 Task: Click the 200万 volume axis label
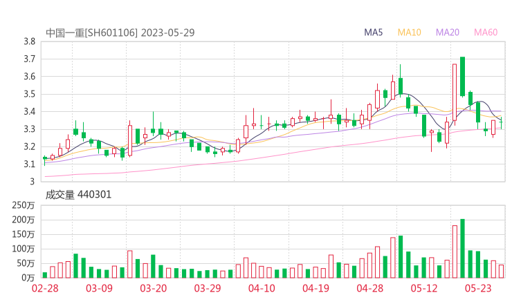click(x=24, y=220)
